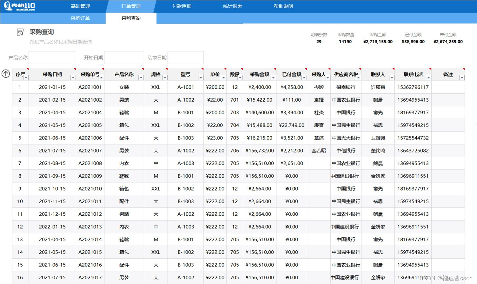Click phone cell 13643725082
477x284 pixels.
pyautogui.click(x=413, y=151)
